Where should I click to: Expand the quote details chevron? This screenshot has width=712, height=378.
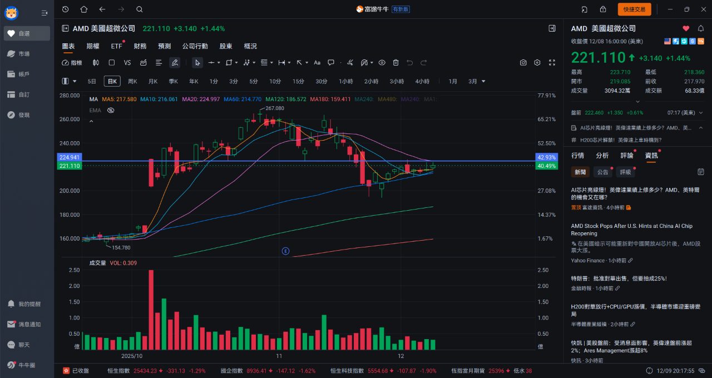tap(636, 101)
